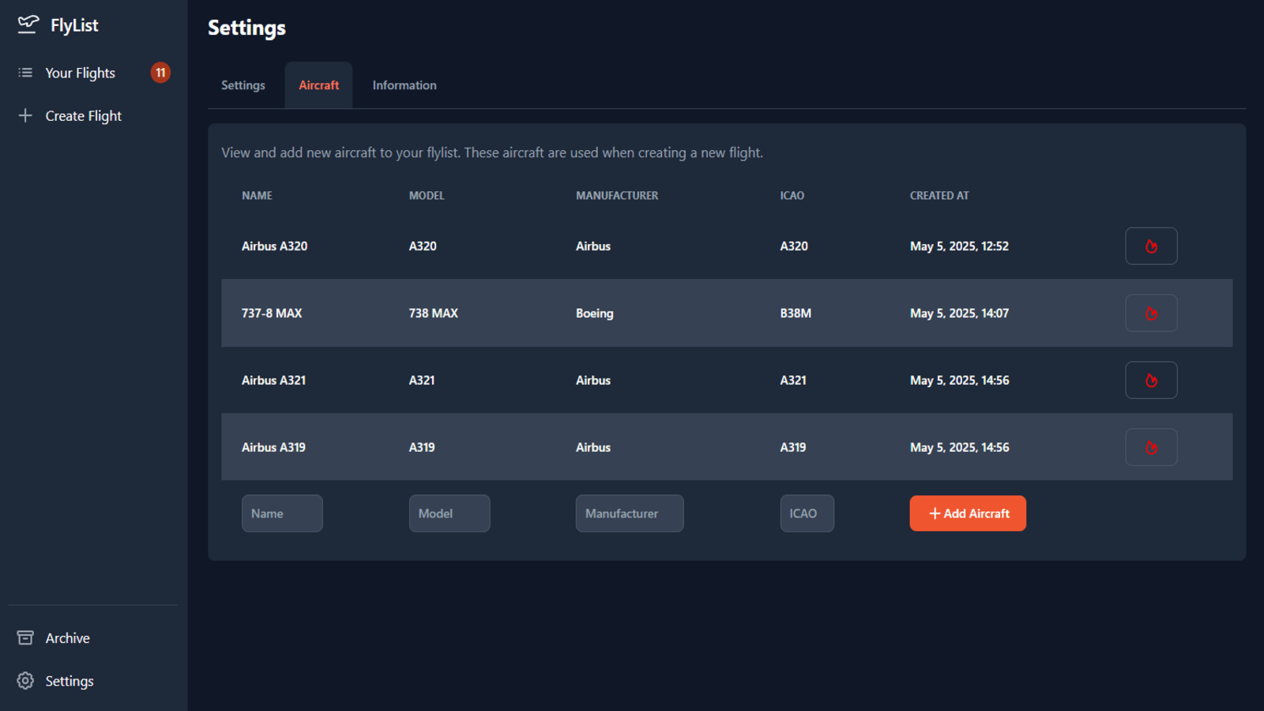1264x711 pixels.
Task: Delete the Airbus A319 aircraft row
Action: 1151,447
